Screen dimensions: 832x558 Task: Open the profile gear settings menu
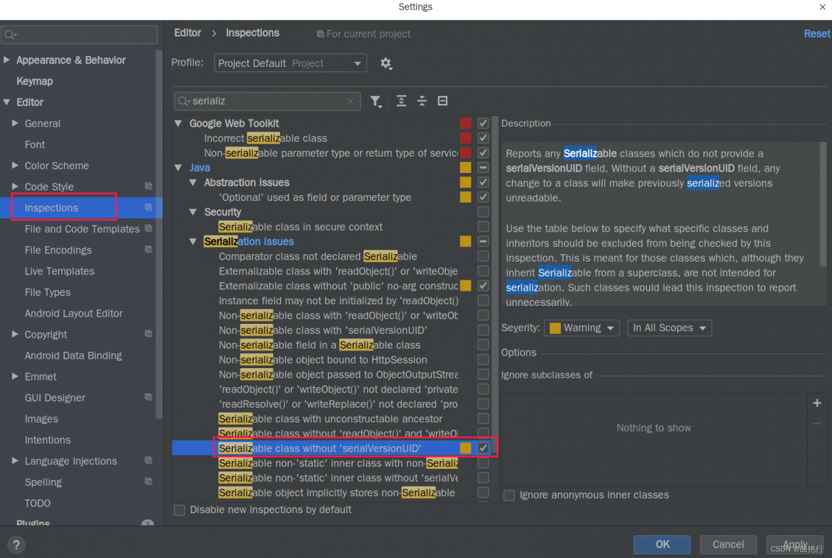[386, 63]
